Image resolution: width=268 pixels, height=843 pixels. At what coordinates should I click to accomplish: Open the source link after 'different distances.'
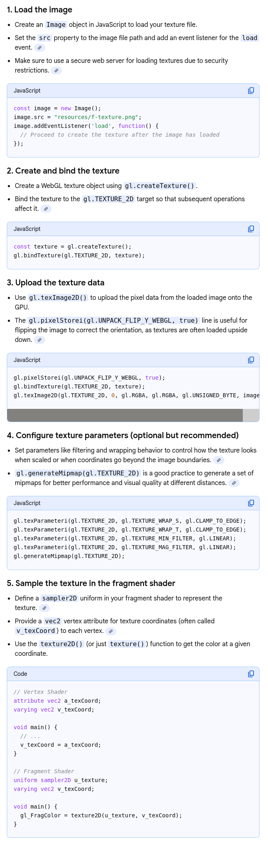coord(234,483)
